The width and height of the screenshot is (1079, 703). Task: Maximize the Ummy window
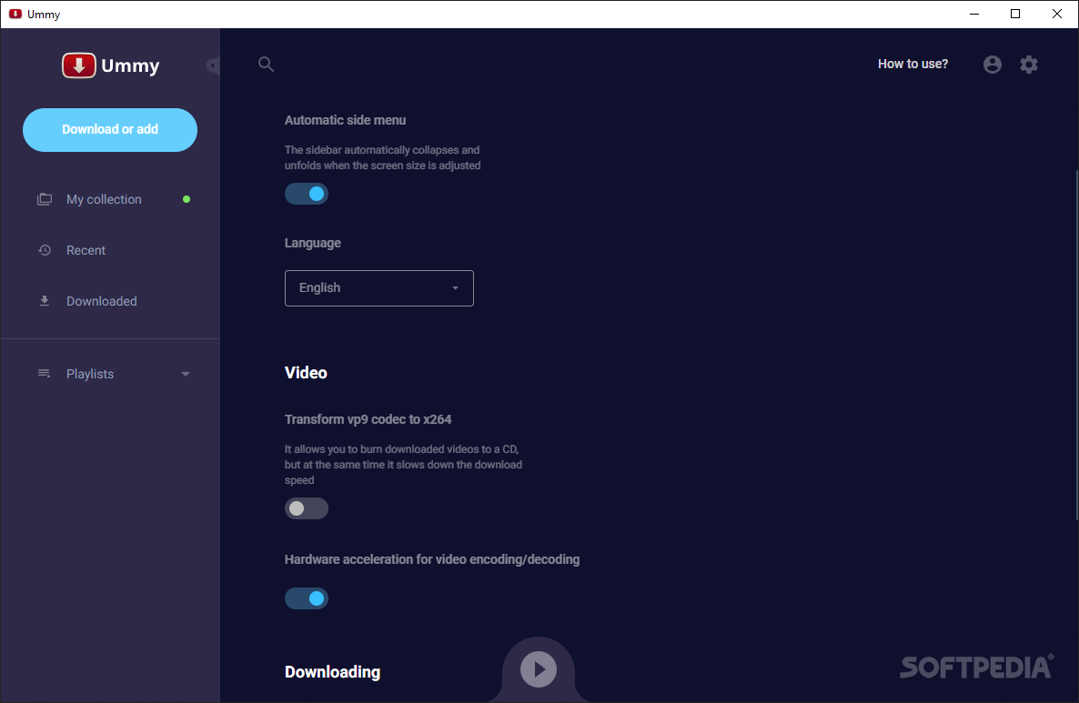[x=1015, y=14]
